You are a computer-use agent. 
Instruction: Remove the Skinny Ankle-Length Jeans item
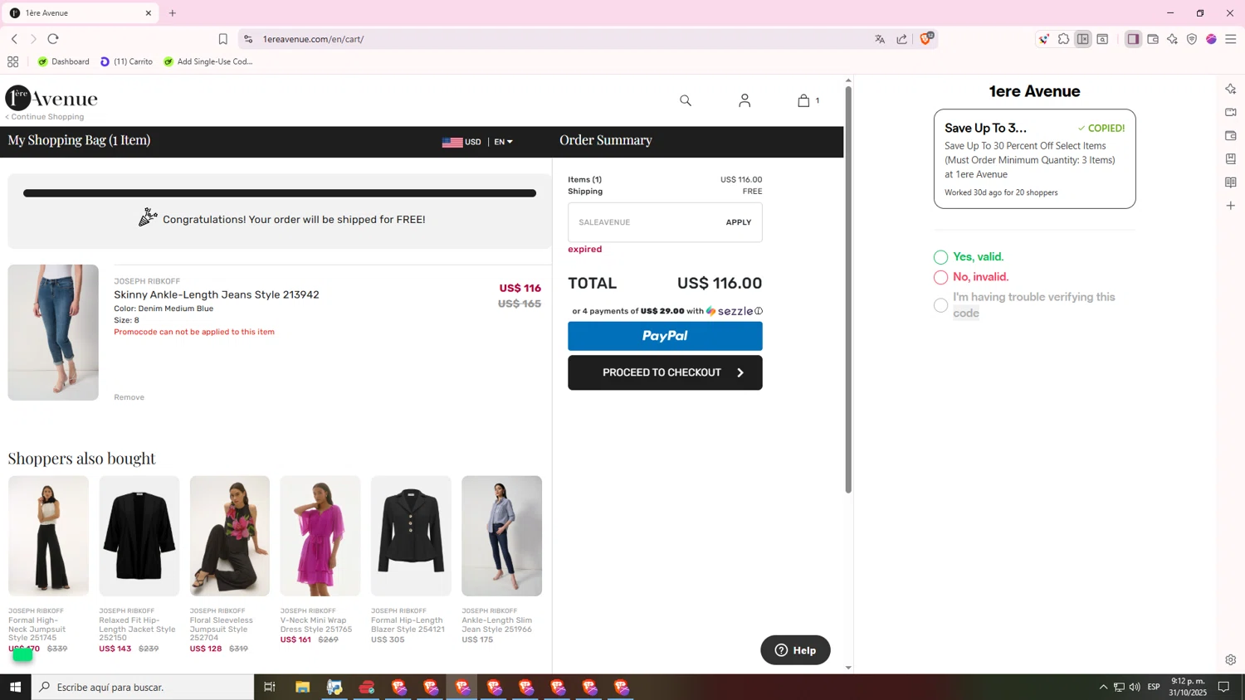(x=129, y=397)
